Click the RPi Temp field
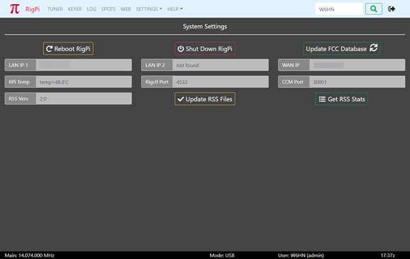410x259 pixels. pyautogui.click(x=84, y=82)
